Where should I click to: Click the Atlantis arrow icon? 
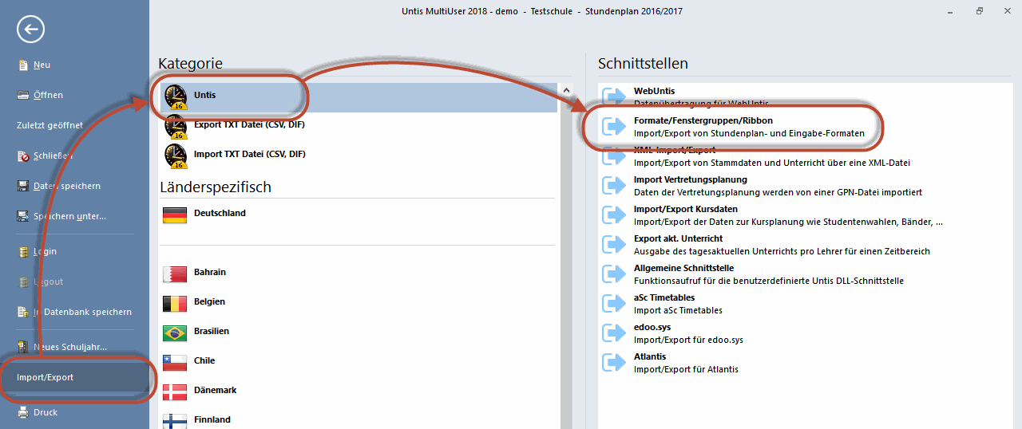click(614, 362)
